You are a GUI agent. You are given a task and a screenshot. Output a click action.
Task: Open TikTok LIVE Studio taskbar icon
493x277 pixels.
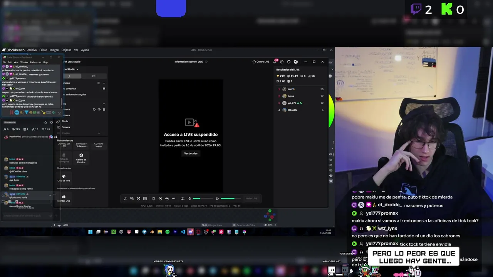click(221, 232)
